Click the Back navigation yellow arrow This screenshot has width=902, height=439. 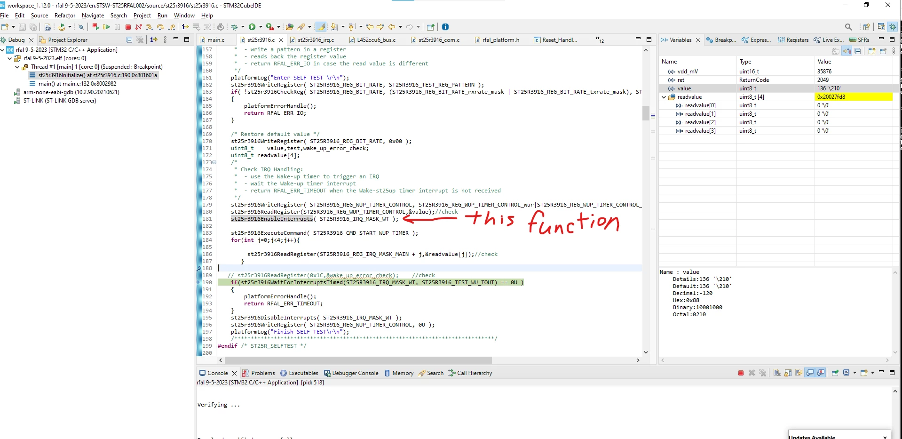pyautogui.click(x=391, y=27)
